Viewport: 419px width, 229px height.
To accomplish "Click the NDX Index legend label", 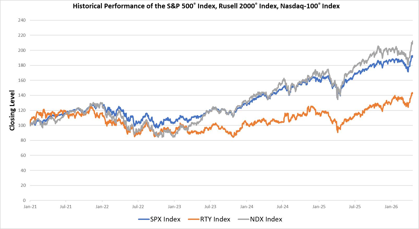I will coord(266,219).
